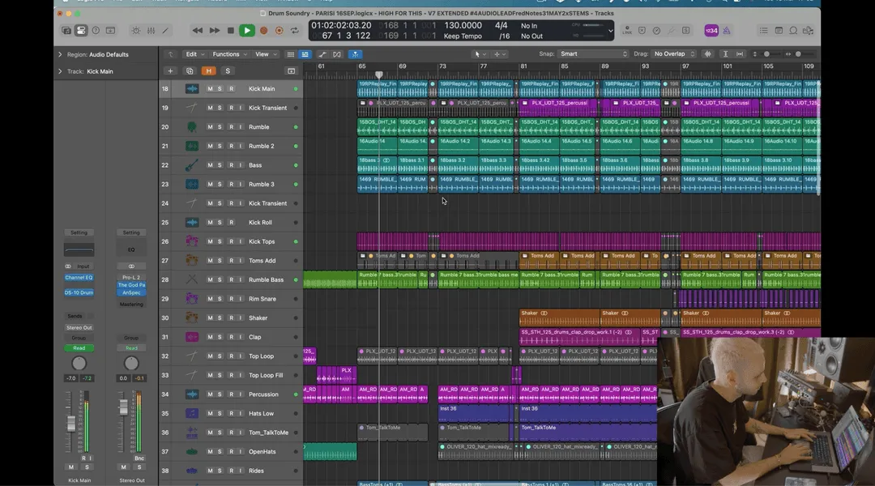This screenshot has width=875, height=486.
Task: Open the Media Browsers icon
Action: (808, 31)
